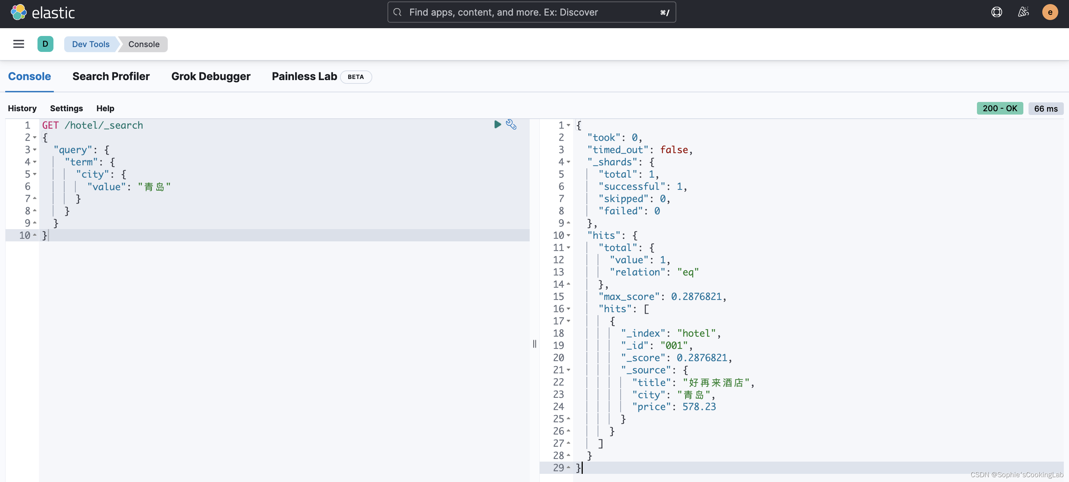
Task: Collapse the hit object at line 17
Action: tap(569, 321)
